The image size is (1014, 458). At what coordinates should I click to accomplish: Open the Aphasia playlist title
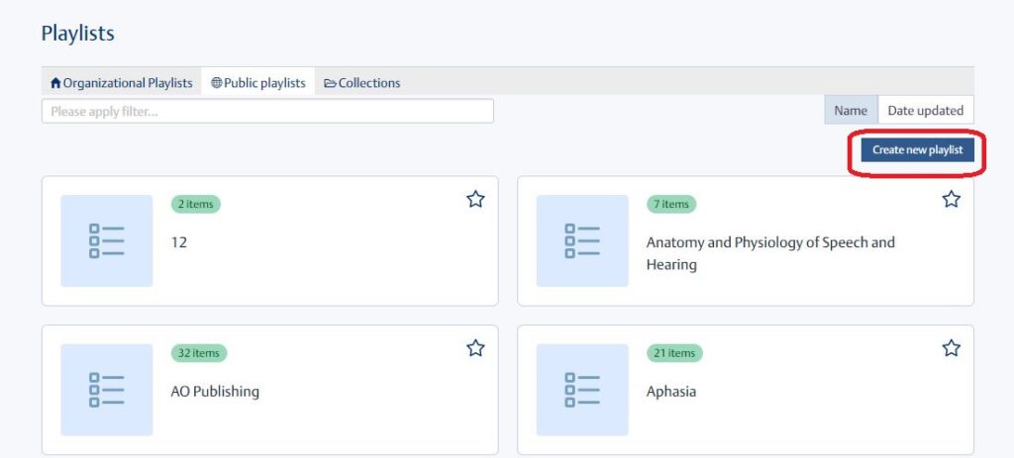click(x=671, y=391)
